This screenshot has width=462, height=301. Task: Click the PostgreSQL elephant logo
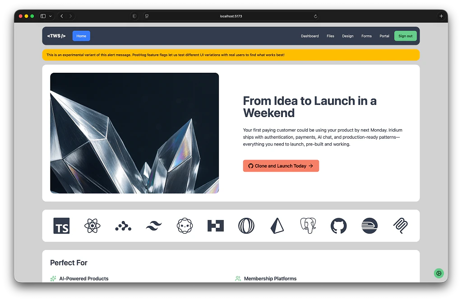pyautogui.click(x=308, y=226)
